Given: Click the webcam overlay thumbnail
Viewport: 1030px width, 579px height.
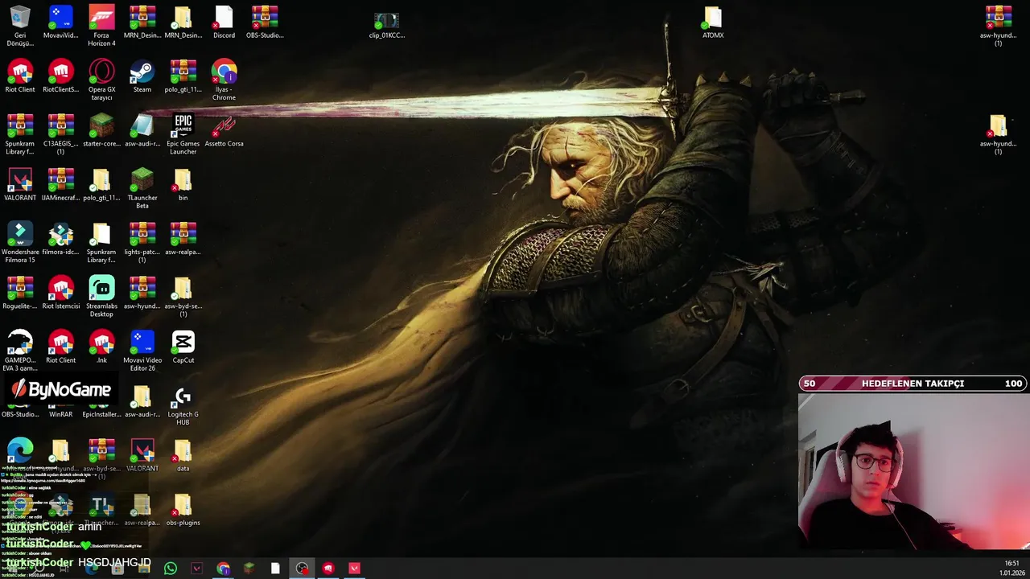Looking at the screenshot, I should pos(914,473).
